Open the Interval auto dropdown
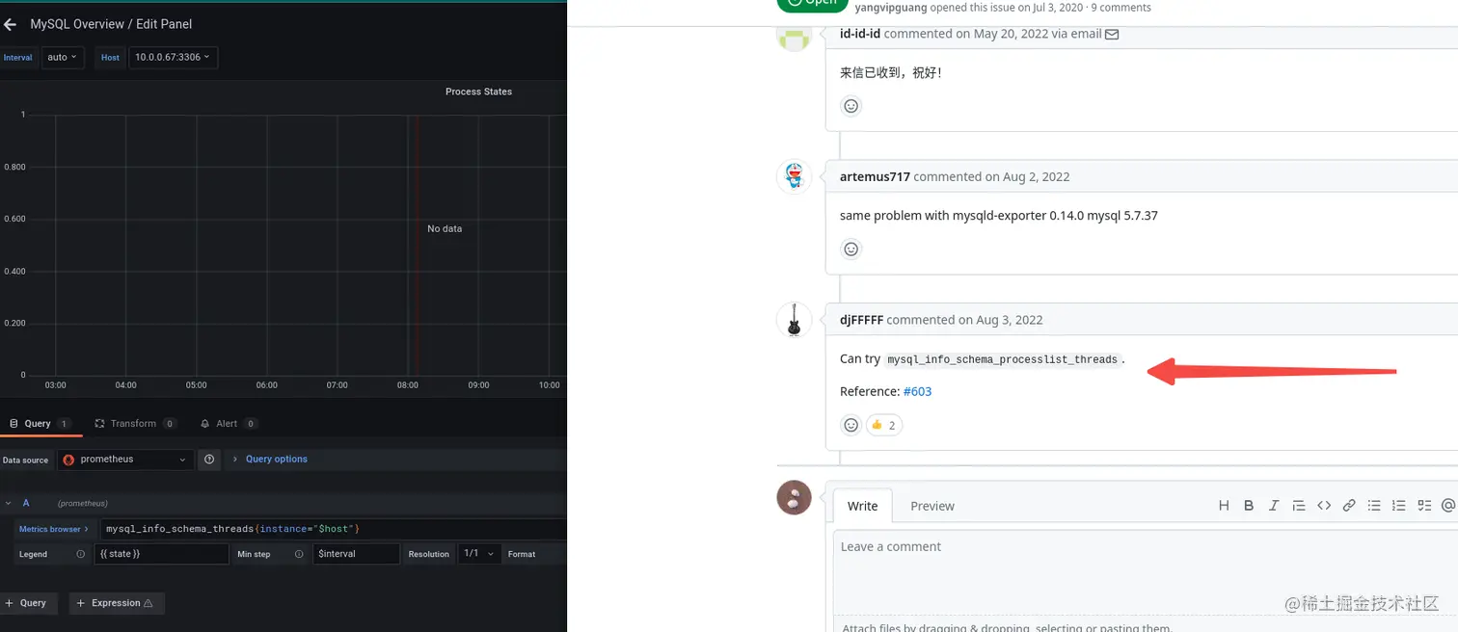This screenshot has height=632, width=1458. 63,58
